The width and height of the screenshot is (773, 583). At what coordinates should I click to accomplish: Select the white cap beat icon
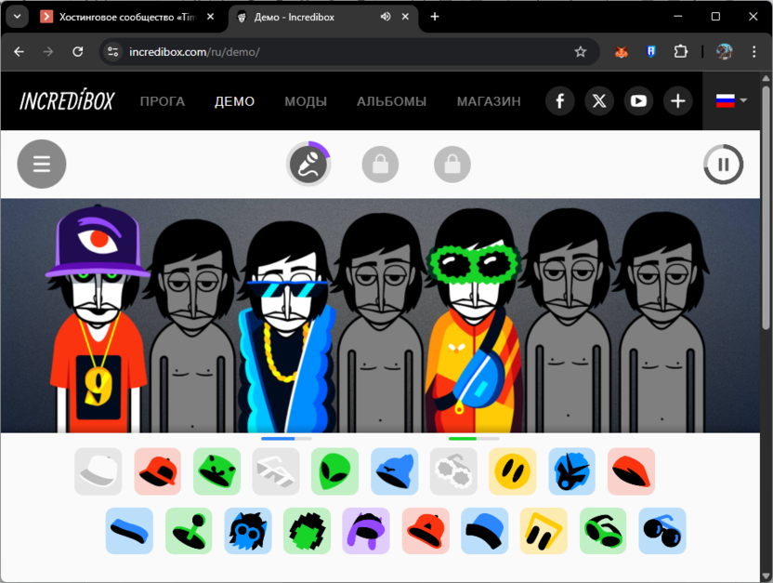tap(98, 471)
